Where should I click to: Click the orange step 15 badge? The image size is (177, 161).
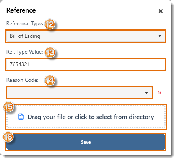(8, 107)
